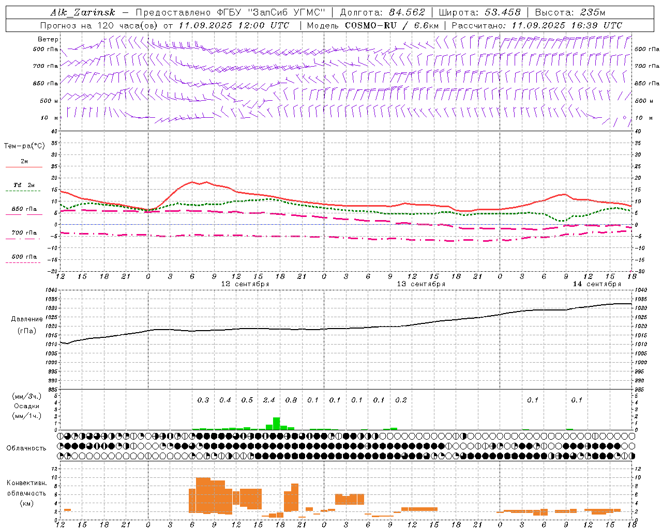Click the 700 гПа temperature legend label
662x529 pixels.
[x=24, y=232]
